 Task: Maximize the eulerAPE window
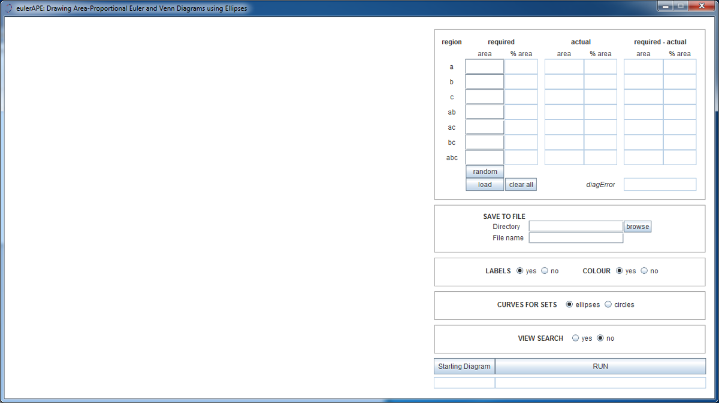click(681, 6)
